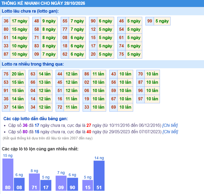Screen dimensions: 204x194
Task: Click number 48 in the gan table
Action: [37, 21]
